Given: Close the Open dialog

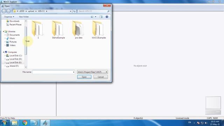Looking at the screenshot, I should tap(107, 6).
